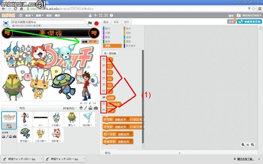The width and height of the screenshot is (263, 164).
Task: Click the make-a-variable button
Action: (110, 53)
